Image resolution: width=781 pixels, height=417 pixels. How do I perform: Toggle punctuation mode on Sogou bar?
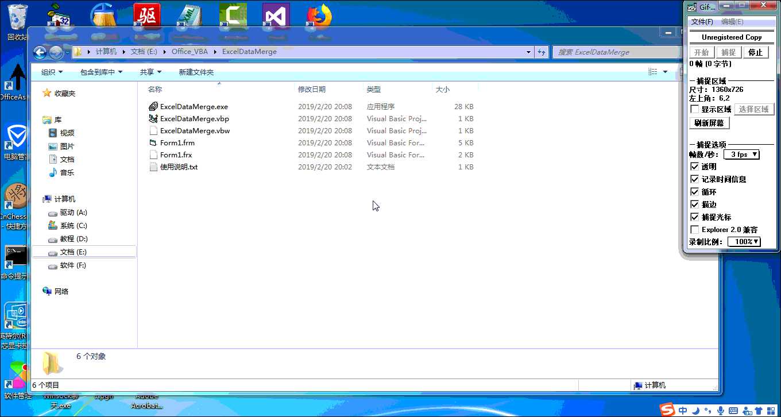click(707, 411)
